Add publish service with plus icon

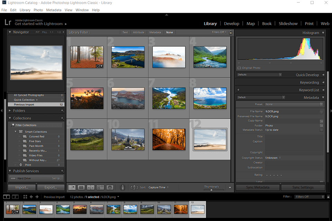click(x=62, y=171)
